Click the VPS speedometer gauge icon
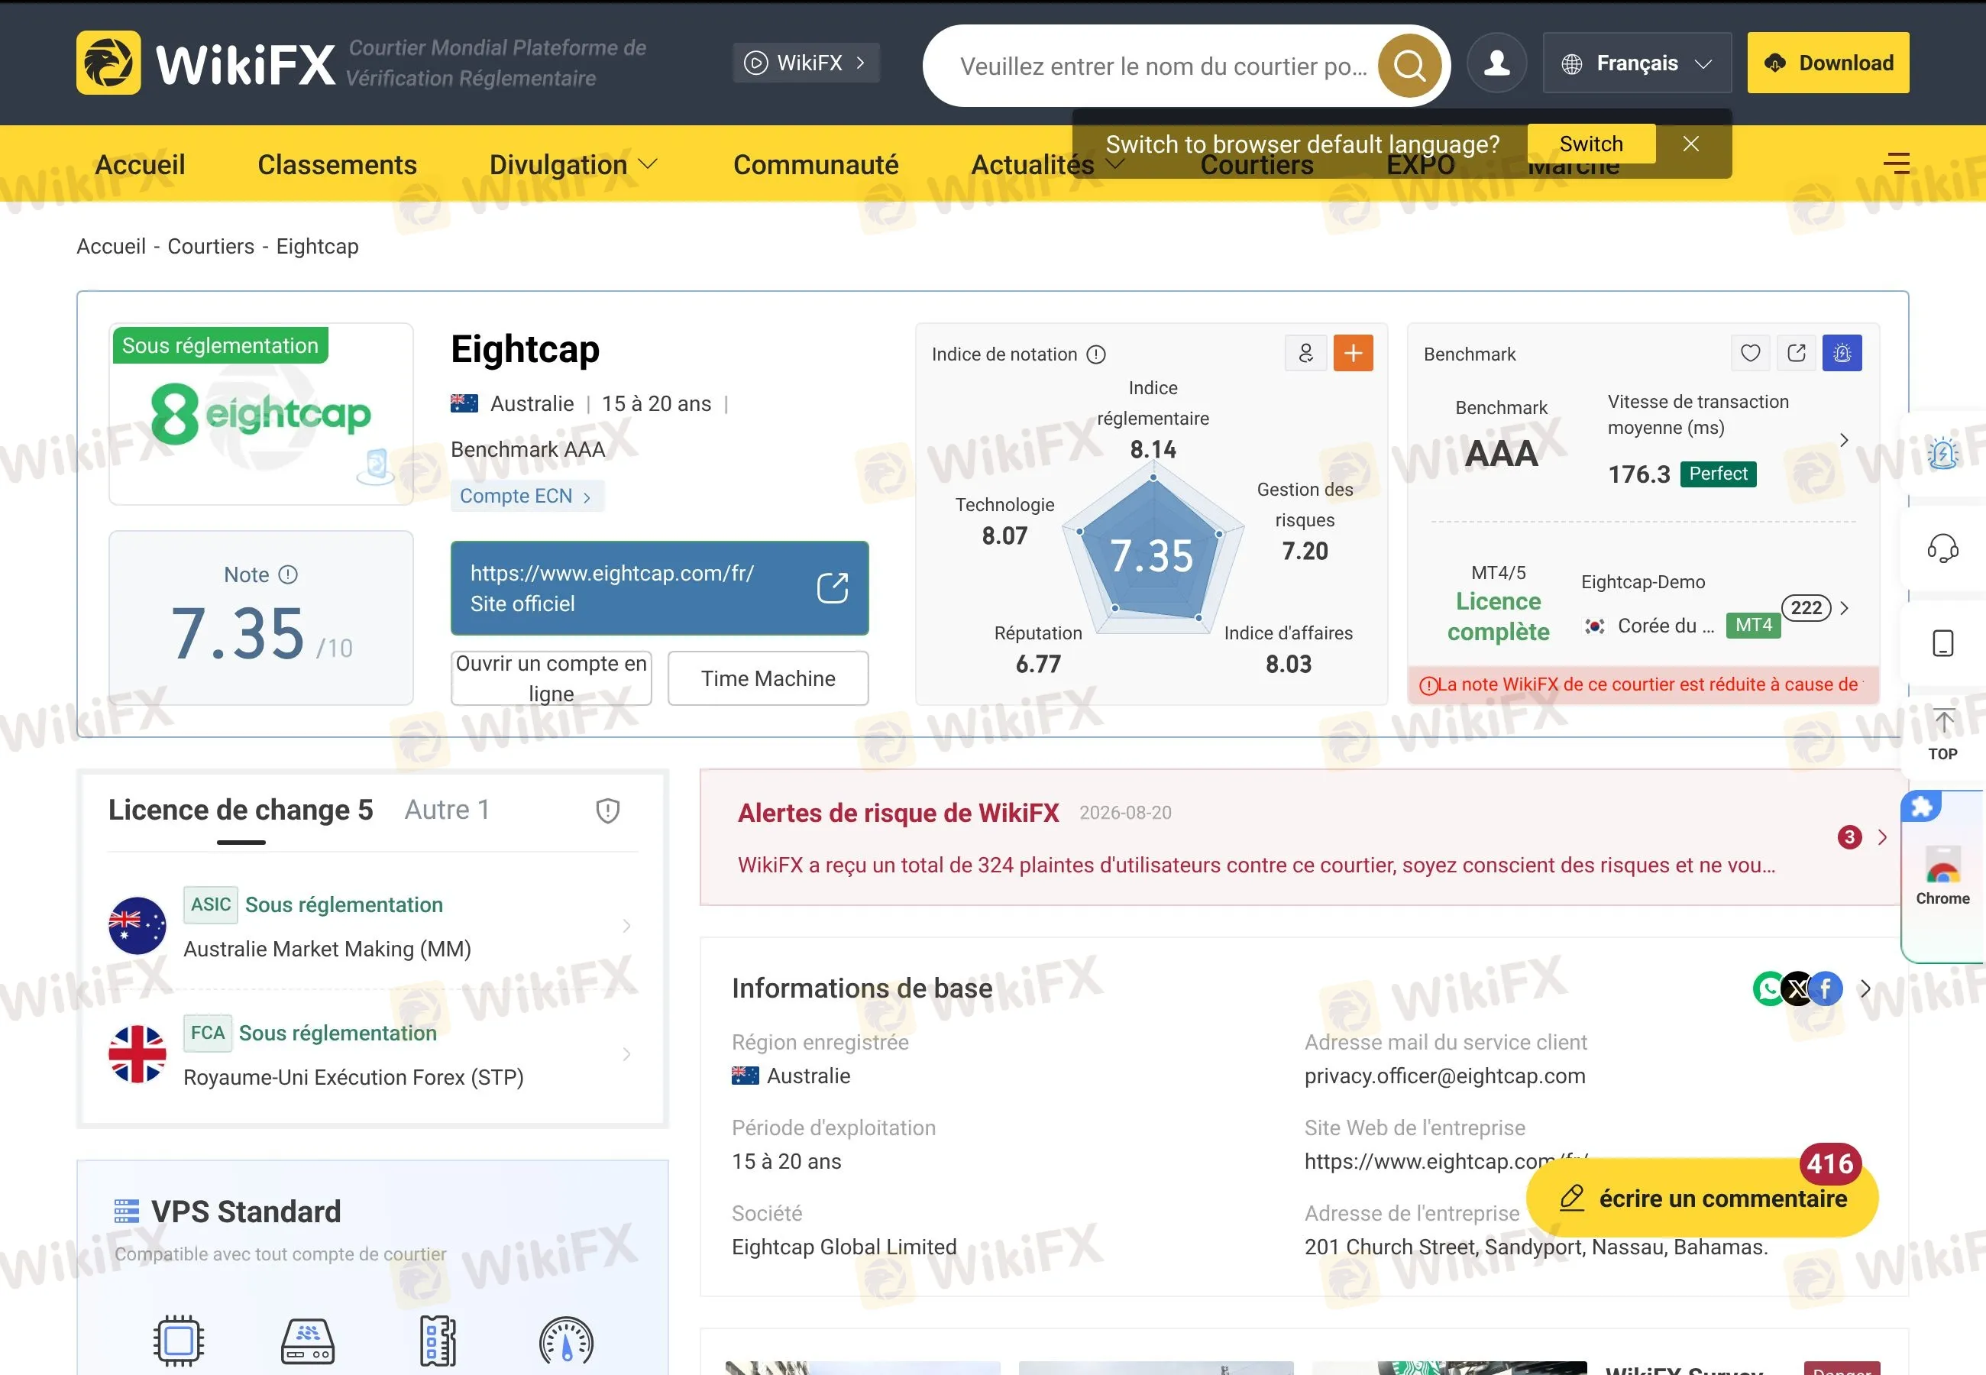Screen dimensions: 1986x1375 coord(566,1341)
